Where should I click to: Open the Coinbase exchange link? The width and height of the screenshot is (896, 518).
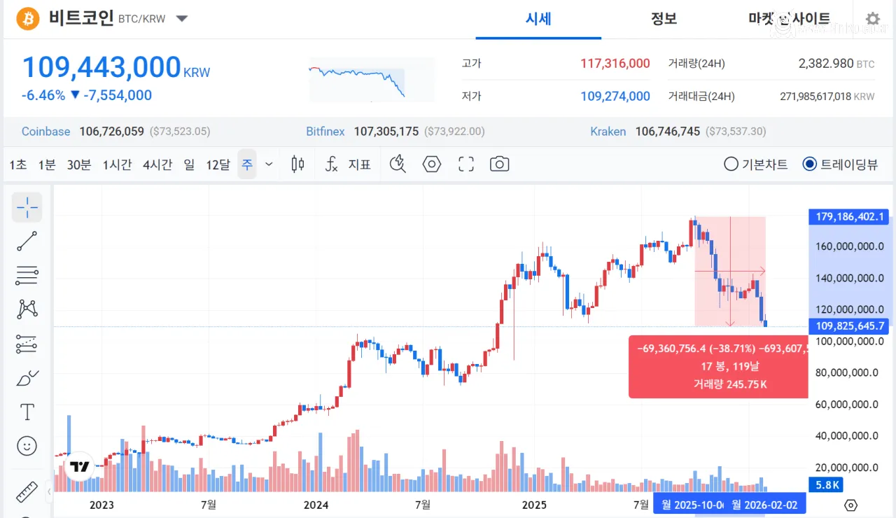[45, 131]
